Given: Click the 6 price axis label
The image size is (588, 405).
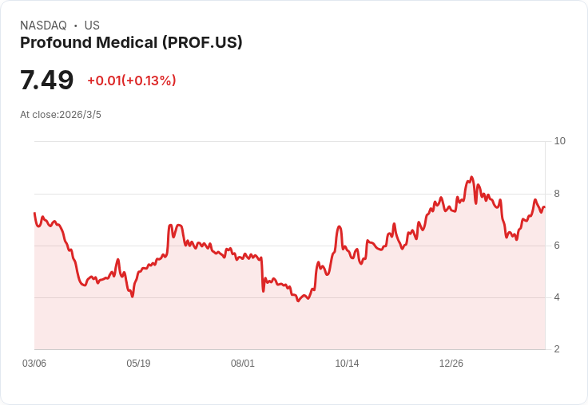Looking at the screenshot, I should tap(557, 246).
